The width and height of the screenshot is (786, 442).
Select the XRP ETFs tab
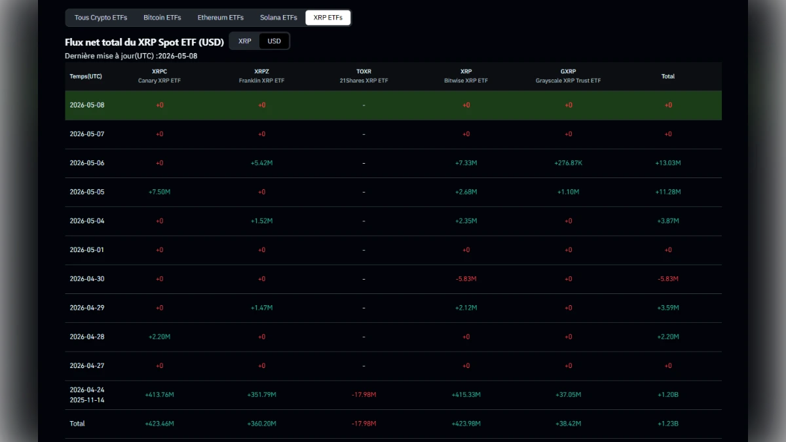[x=328, y=18]
